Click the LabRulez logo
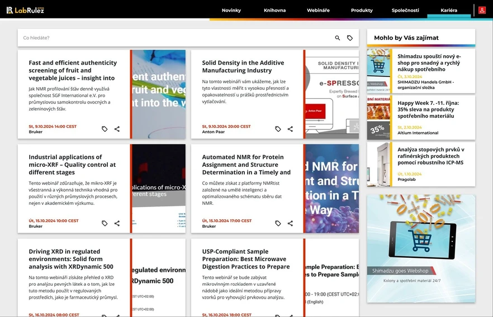This screenshot has width=493, height=317. [25, 10]
